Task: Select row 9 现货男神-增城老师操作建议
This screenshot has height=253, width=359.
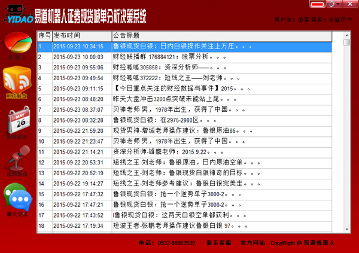Action: pos(184,131)
